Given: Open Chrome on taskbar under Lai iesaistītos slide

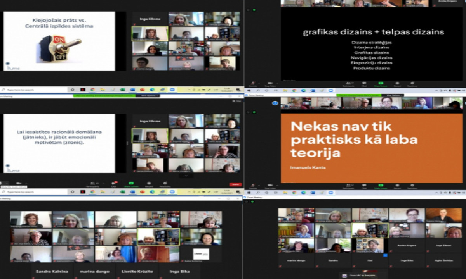Looking at the screenshot, I should click(92, 192).
